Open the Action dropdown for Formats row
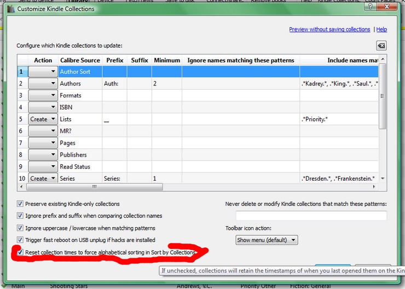Image resolution: width=405 pixels, height=289 pixels. pyautogui.click(x=43, y=95)
